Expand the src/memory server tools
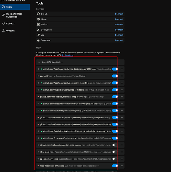Image resolution: width=171 pixels, height=172 pixels. 39,131
